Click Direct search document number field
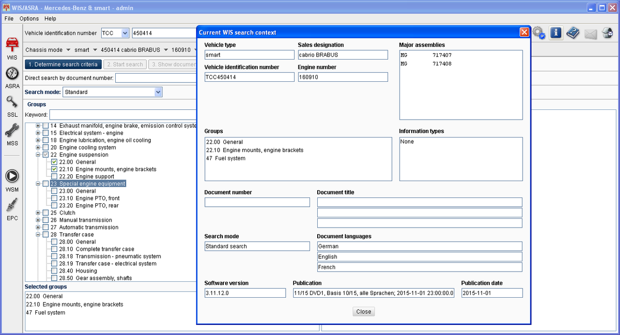Screen dimensions: 620x335 (155, 78)
